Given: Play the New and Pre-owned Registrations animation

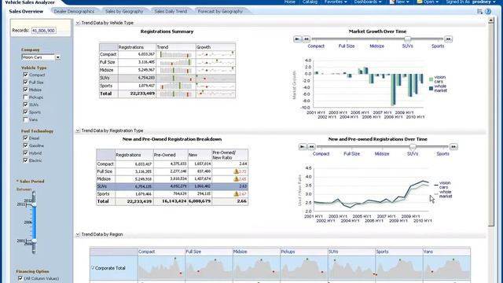Looking at the screenshot, I should tap(303, 147).
